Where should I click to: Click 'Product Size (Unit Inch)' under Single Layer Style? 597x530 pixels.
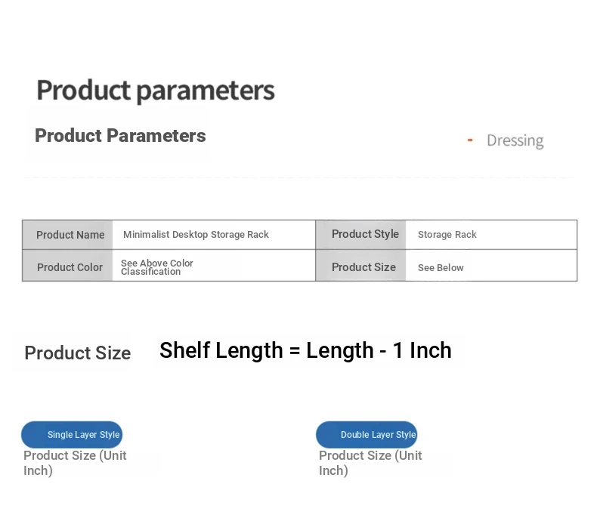tap(75, 463)
